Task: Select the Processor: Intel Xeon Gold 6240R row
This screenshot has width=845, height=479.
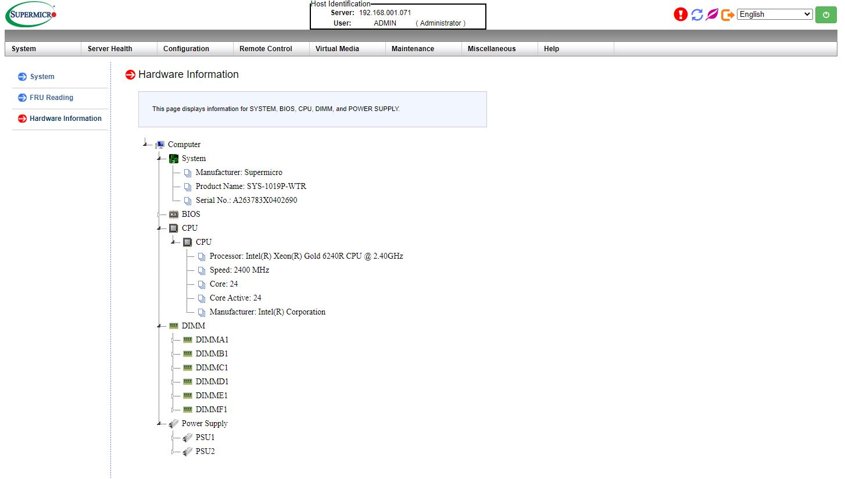Action: point(306,256)
